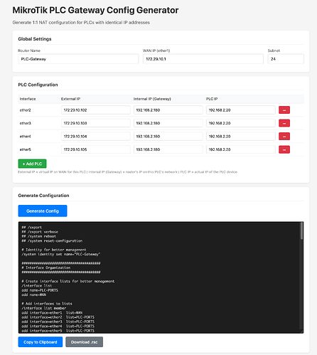317x355 pixels.
Task: Download the .rsc config file
Action: pos(84,342)
